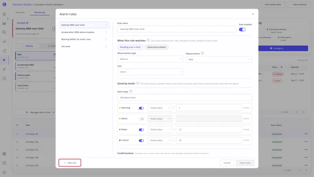Click the delete icon on Bearing defect rule

click(x=106, y=39)
